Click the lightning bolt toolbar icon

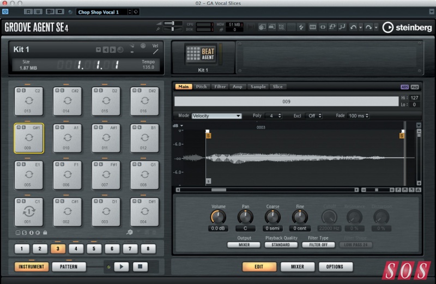301,27
